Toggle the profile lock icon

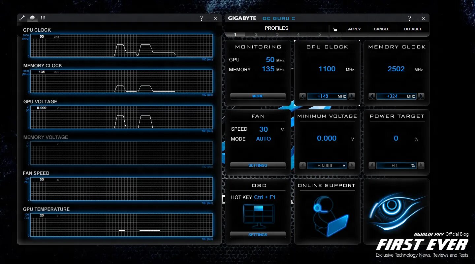(x=335, y=29)
